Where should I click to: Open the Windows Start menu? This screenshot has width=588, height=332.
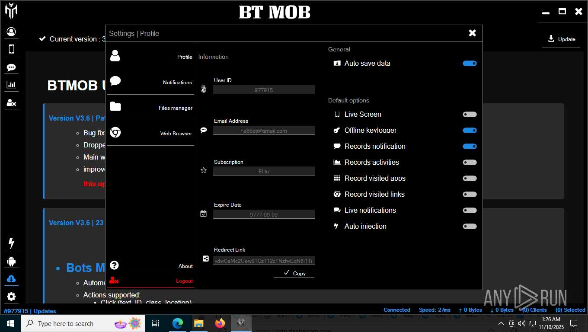coord(10,323)
